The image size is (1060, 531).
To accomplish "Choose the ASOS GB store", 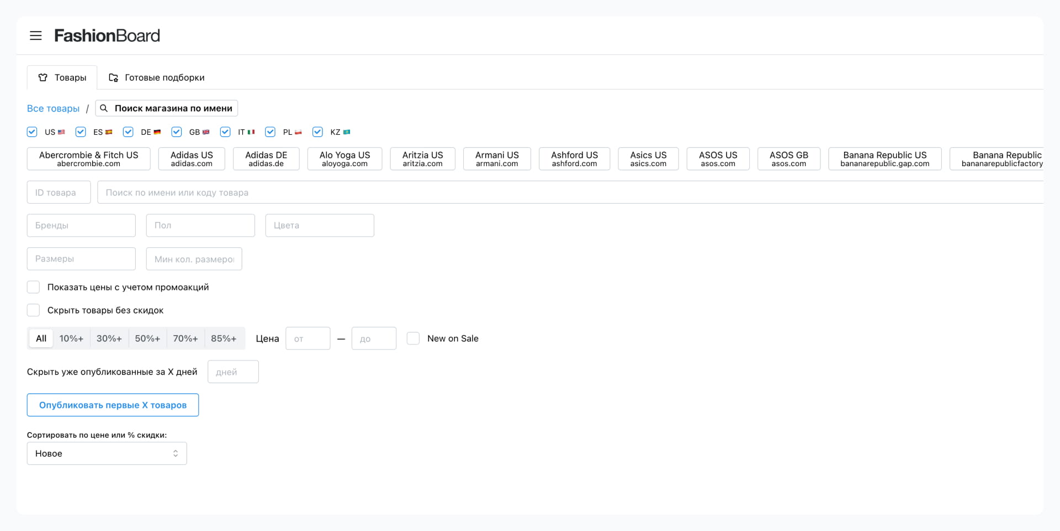I will pos(788,159).
